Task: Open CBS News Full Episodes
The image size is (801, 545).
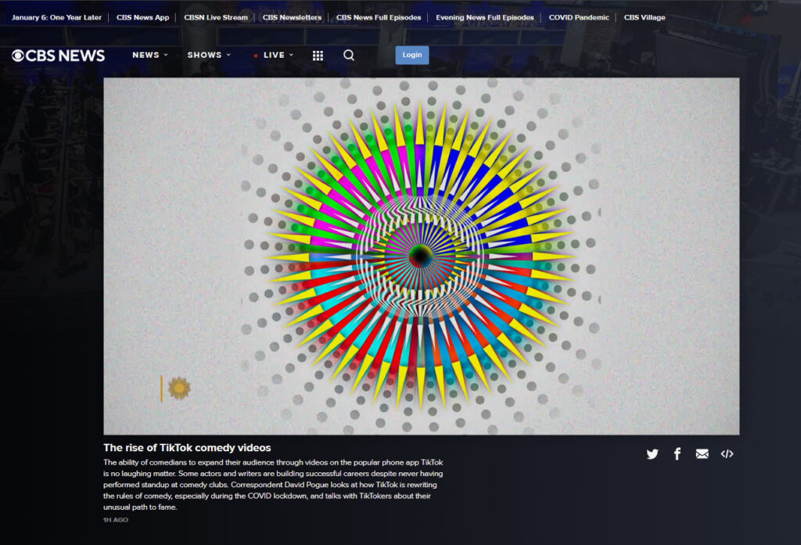Action: click(x=379, y=17)
